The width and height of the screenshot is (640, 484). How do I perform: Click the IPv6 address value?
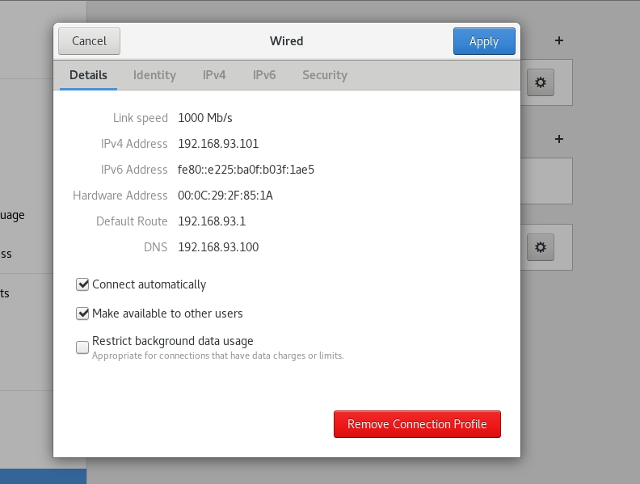(246, 170)
